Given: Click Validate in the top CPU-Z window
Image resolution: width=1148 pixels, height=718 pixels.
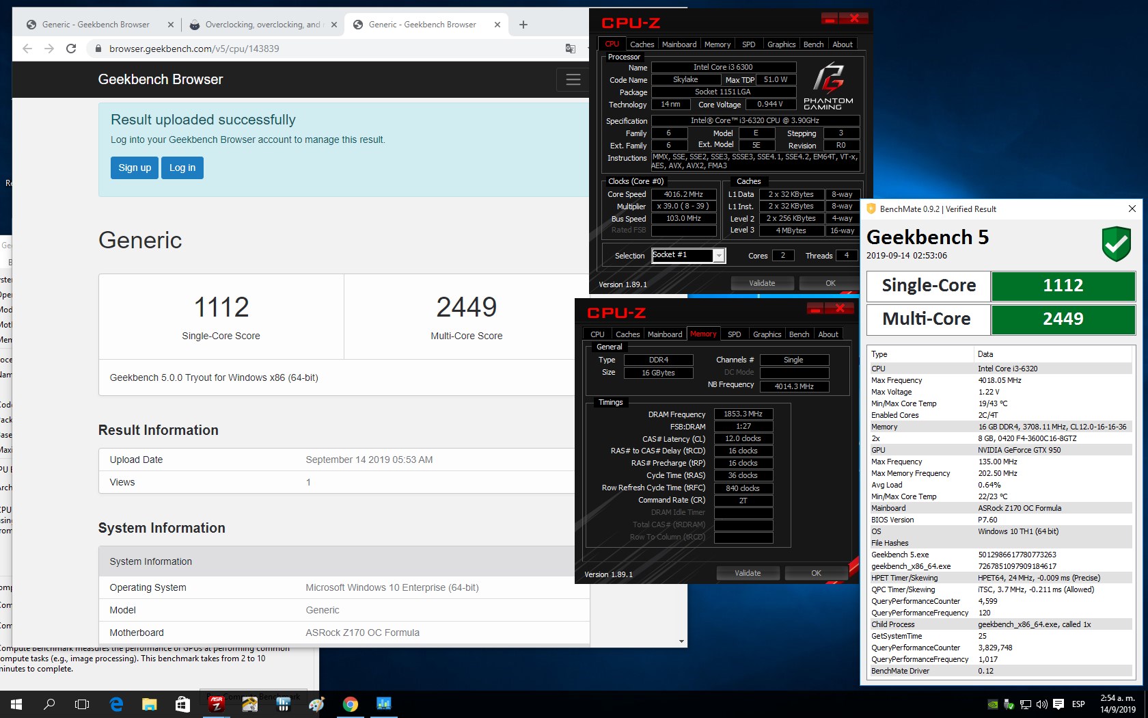Looking at the screenshot, I should pyautogui.click(x=762, y=283).
